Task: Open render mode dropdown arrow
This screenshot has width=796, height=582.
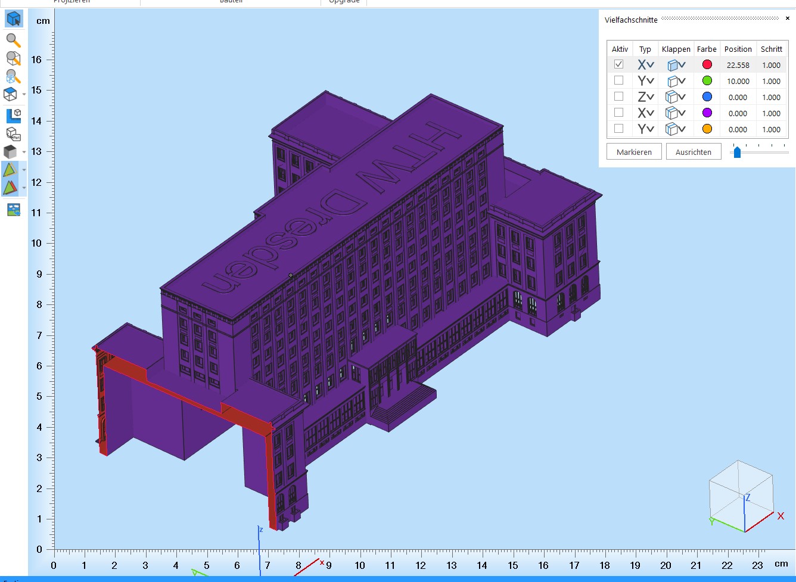Action: coord(24,152)
